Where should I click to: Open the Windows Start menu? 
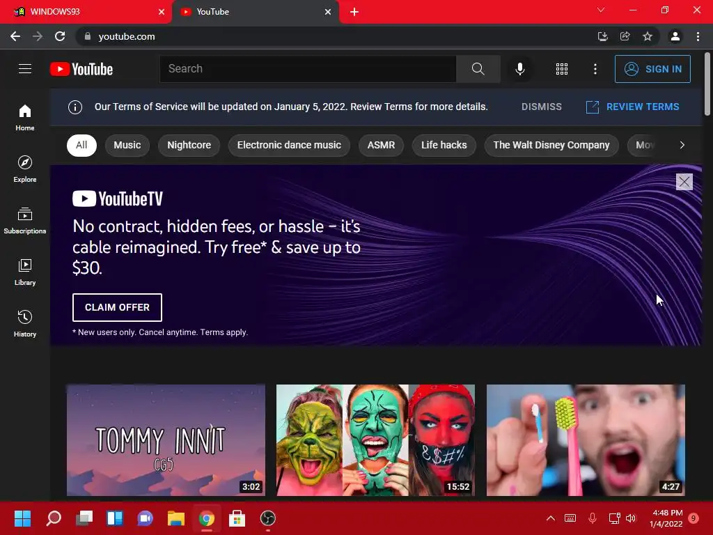click(22, 518)
